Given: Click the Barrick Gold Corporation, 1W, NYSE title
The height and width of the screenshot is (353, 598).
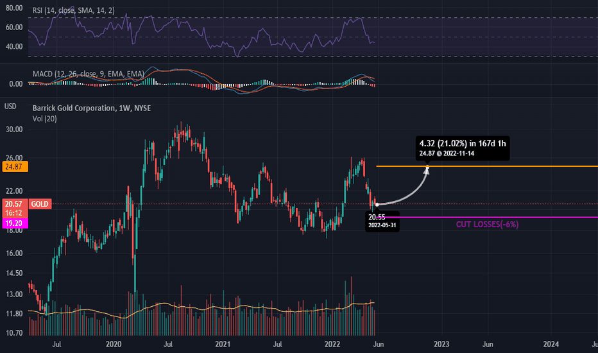Looking at the screenshot, I should coord(92,108).
